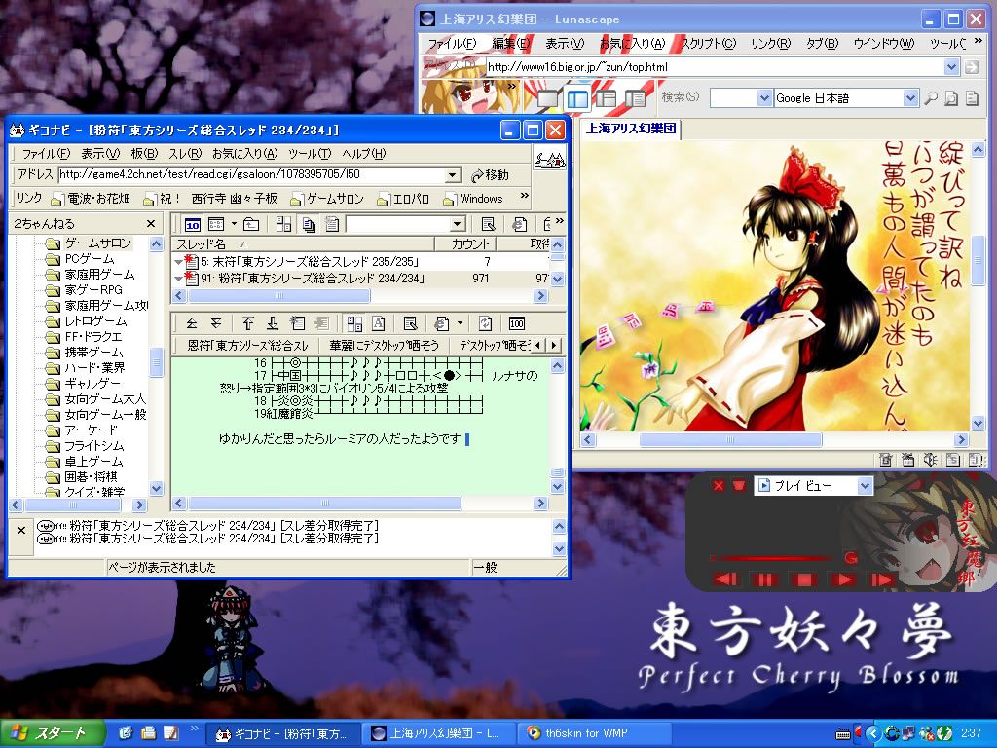
Task: Click the speaker icon in Lunascape status bar
Action: [x=930, y=460]
